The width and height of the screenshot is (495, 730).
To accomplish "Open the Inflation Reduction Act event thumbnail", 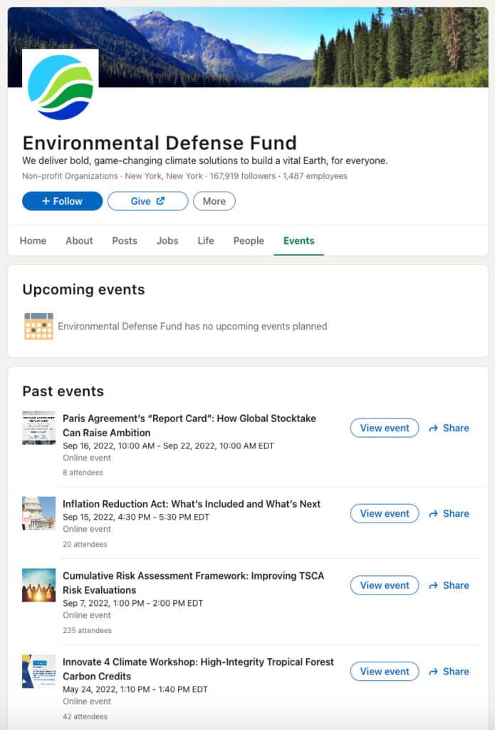I will click(x=38, y=513).
